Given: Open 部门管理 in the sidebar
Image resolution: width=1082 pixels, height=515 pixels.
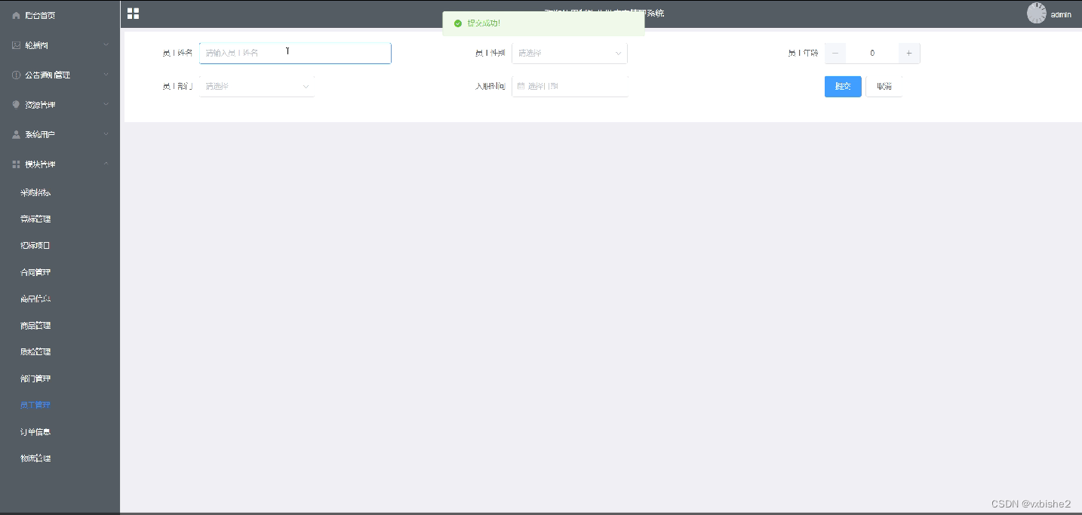Looking at the screenshot, I should (35, 379).
